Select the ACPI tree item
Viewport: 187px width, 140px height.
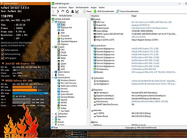click(61, 69)
